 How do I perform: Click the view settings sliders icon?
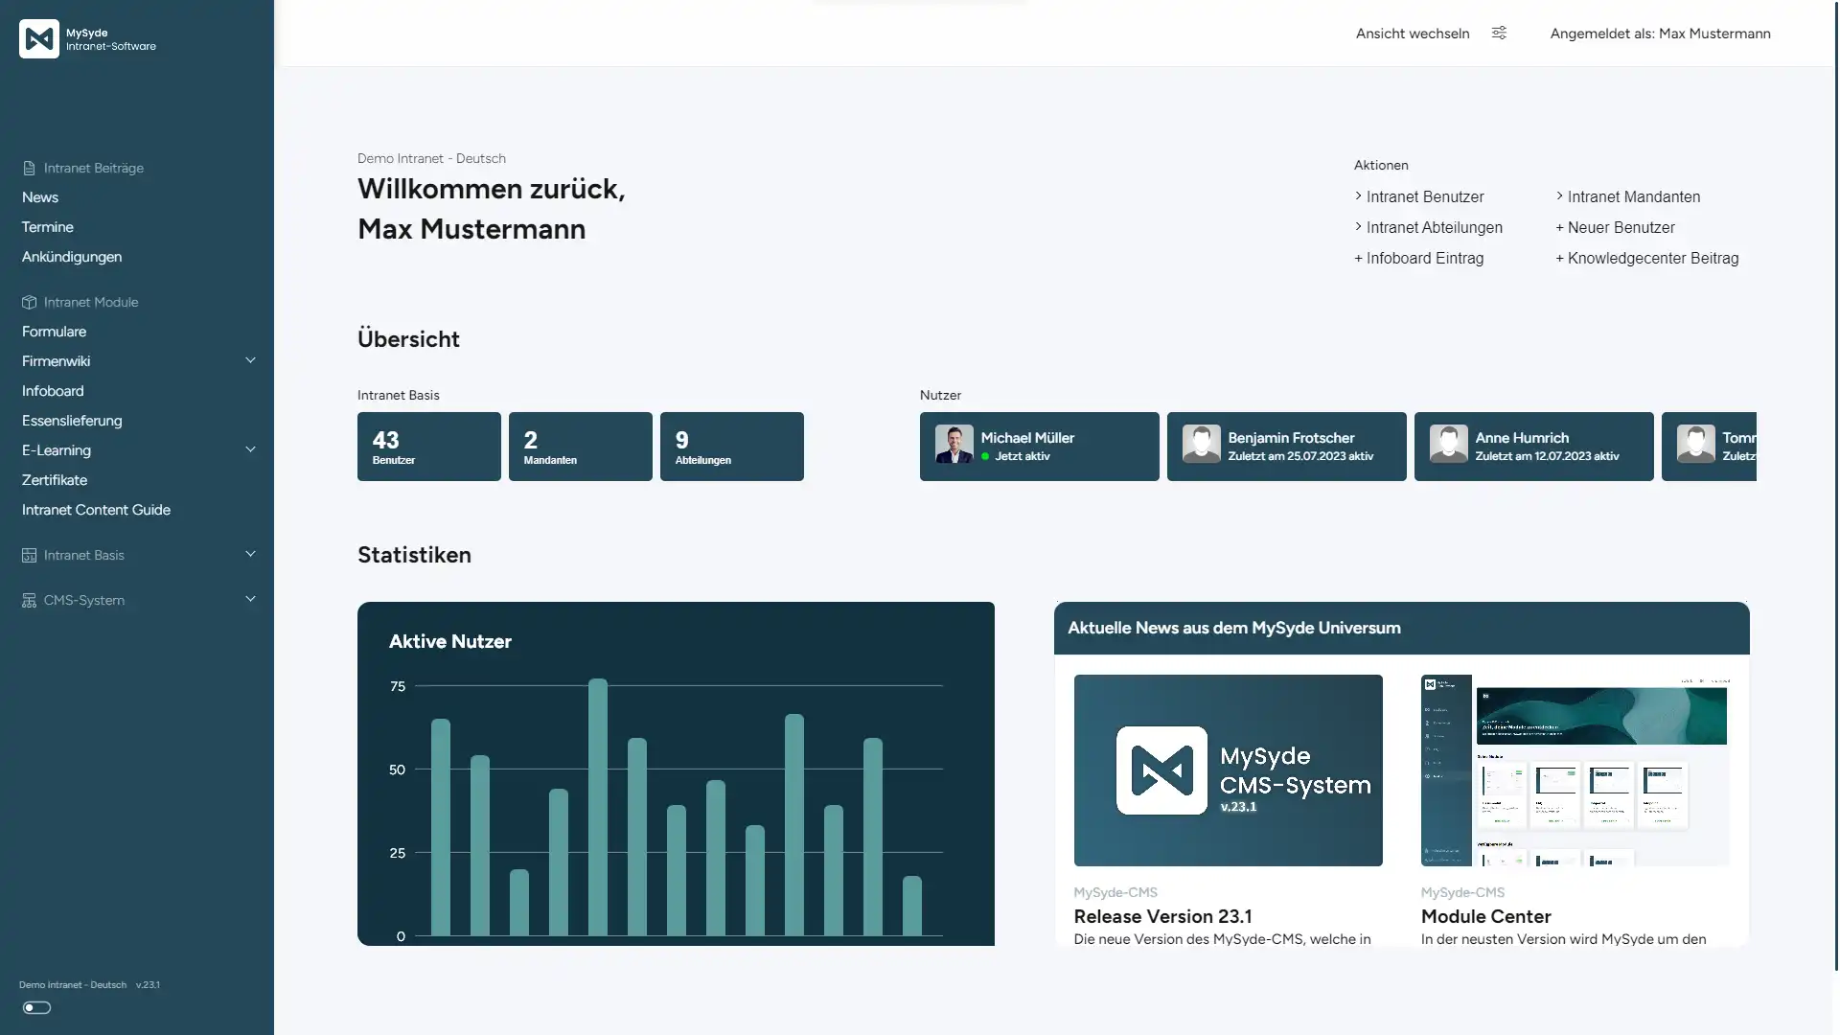coord(1499,33)
